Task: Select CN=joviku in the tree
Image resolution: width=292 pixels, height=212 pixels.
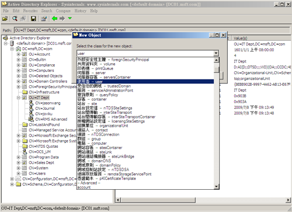Action: tap(44, 114)
